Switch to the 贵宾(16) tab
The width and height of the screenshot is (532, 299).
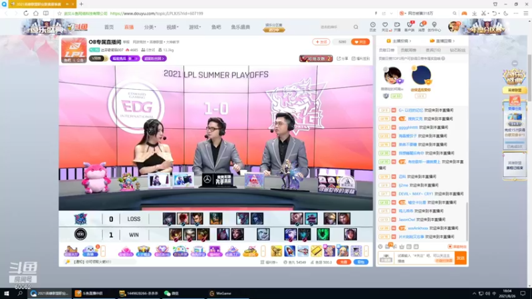point(434,50)
